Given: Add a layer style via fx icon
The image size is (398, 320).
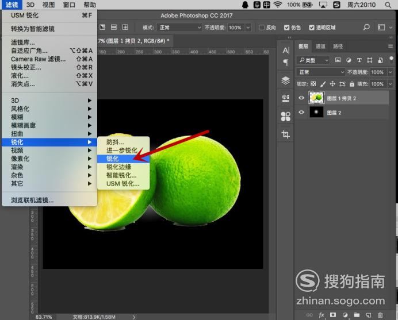Looking at the screenshot, I should (322, 315).
